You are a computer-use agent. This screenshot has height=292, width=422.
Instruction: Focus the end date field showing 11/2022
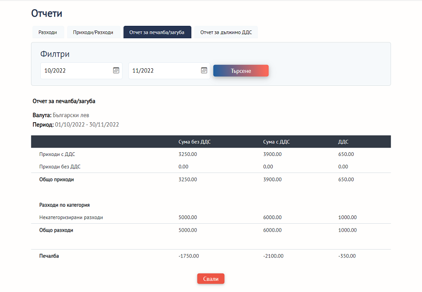(x=164, y=71)
